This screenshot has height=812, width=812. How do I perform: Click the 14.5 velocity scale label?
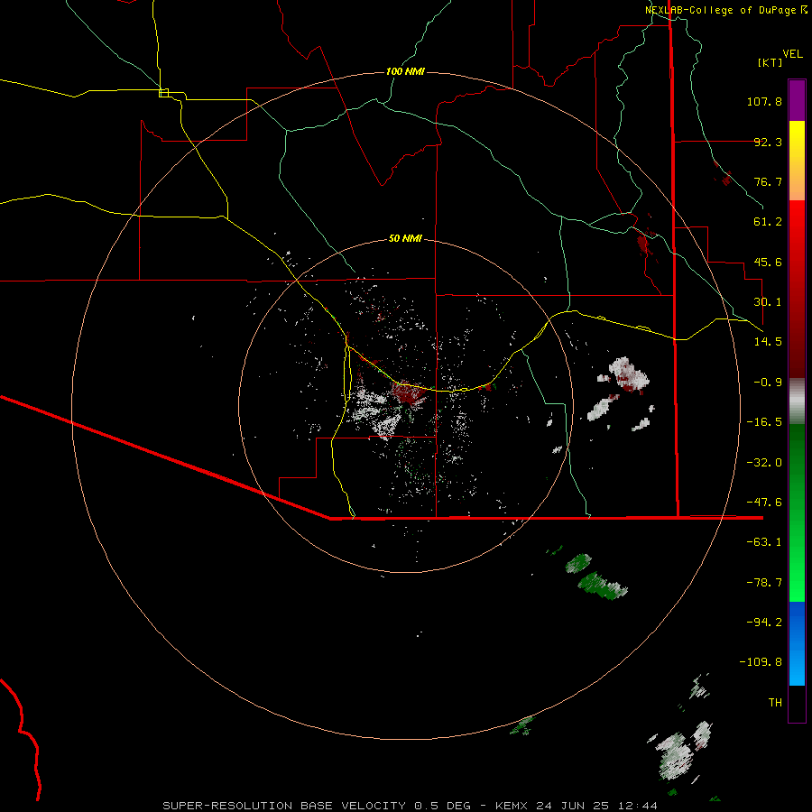(768, 342)
